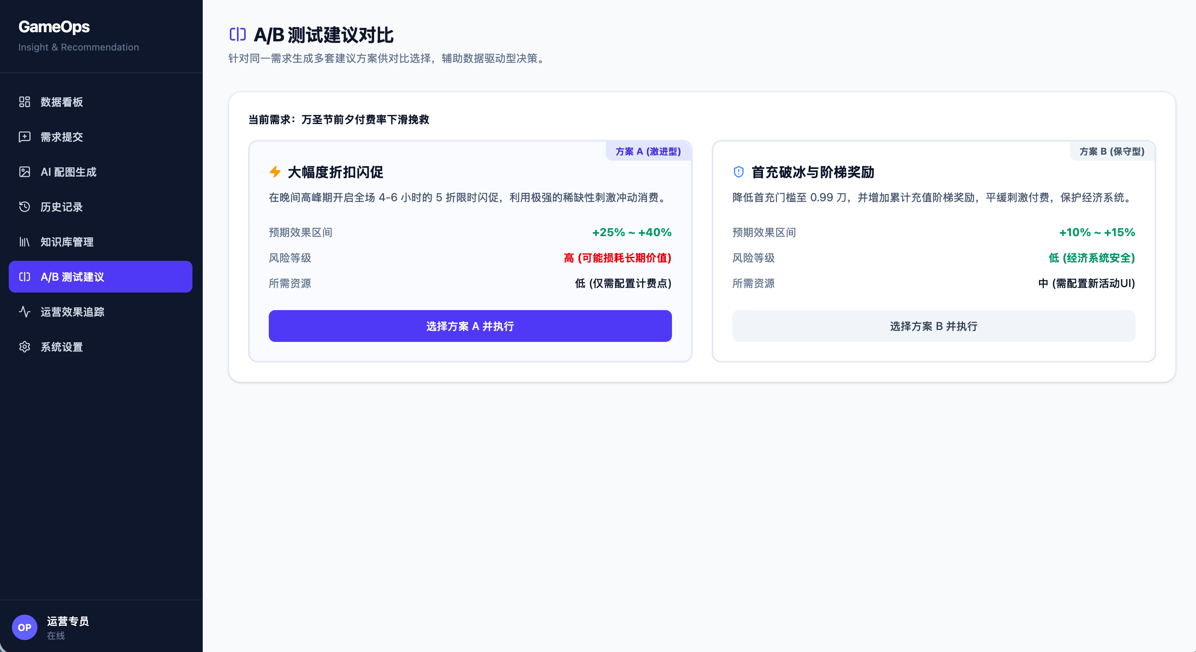
Task: Click the 知识库管理 library icon
Action: tap(25, 242)
